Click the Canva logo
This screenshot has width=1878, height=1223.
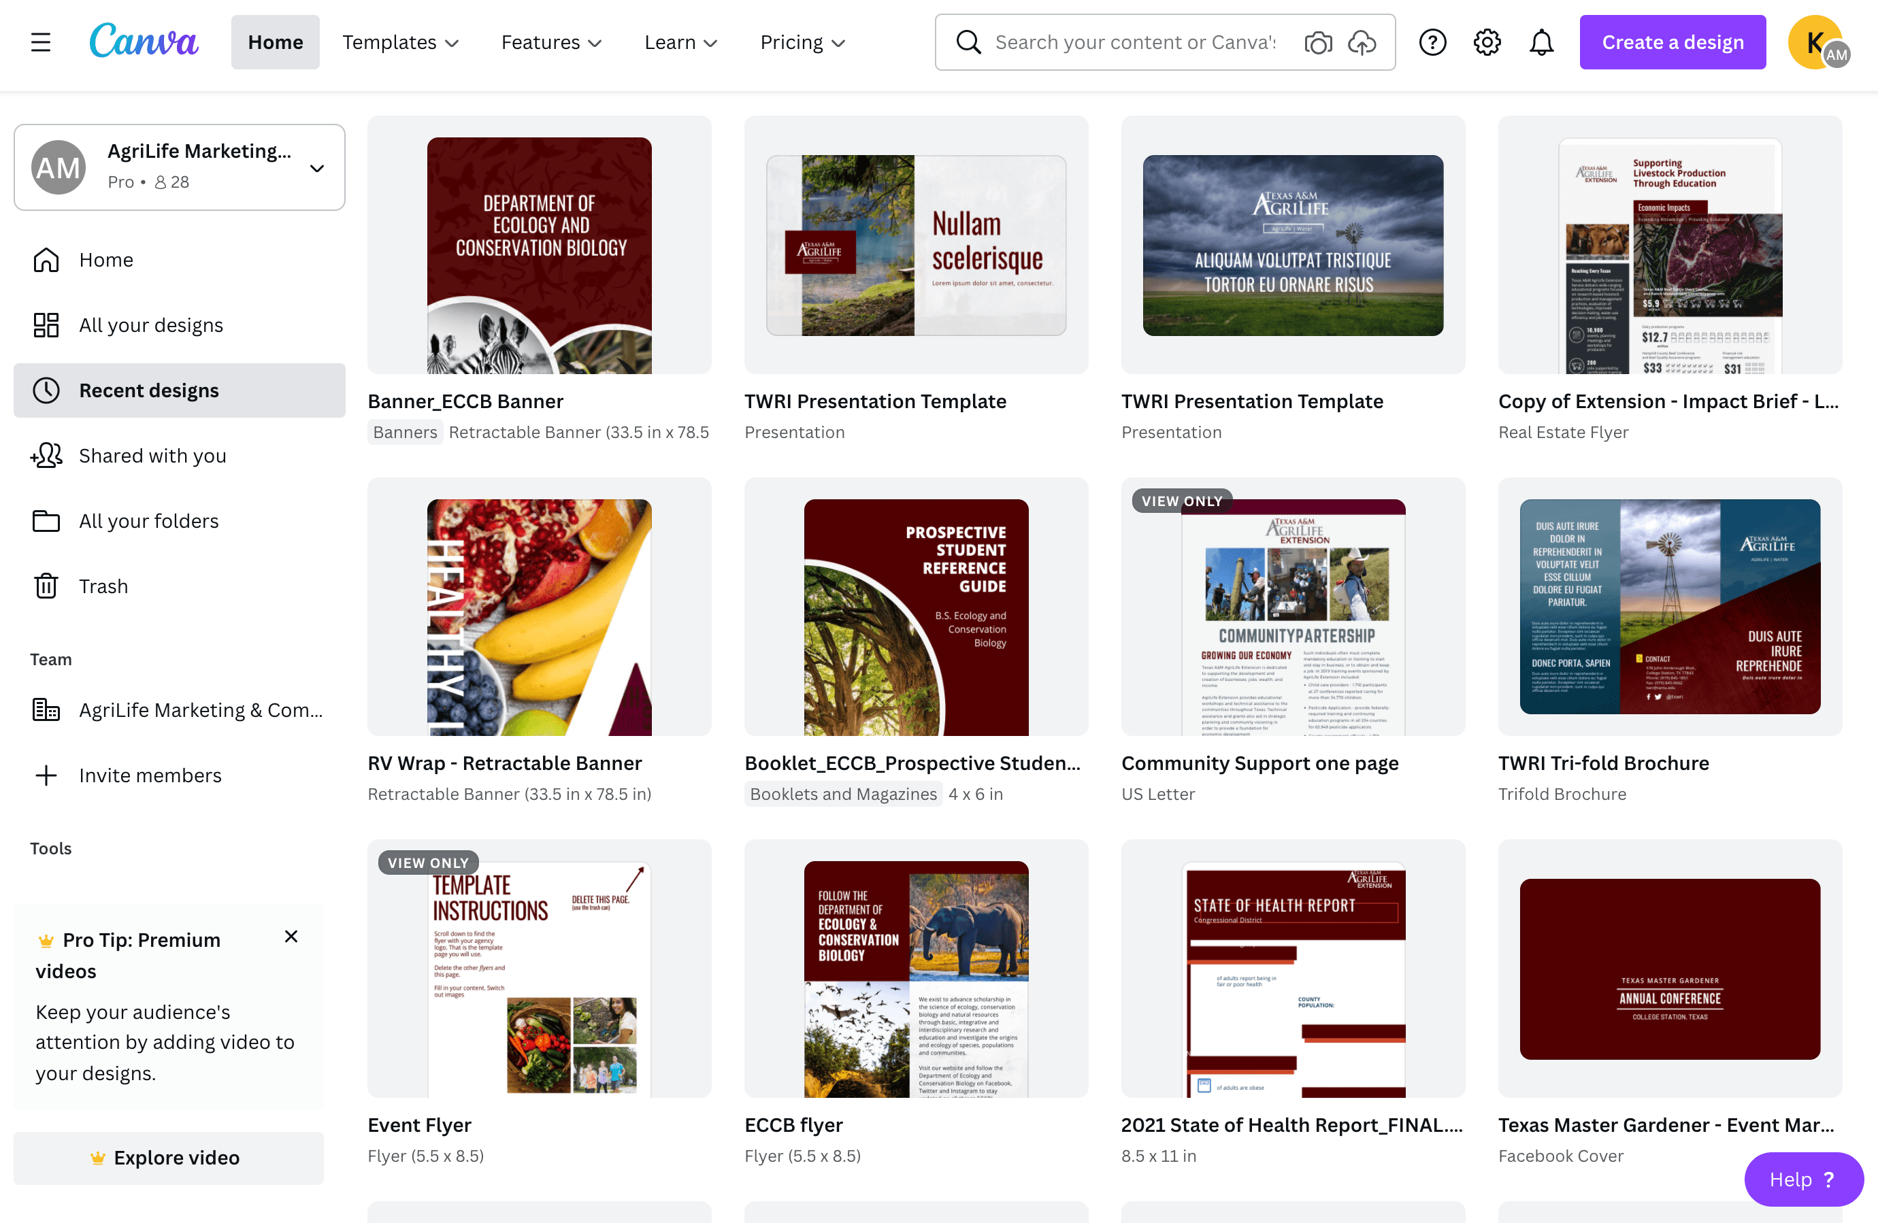(x=144, y=41)
